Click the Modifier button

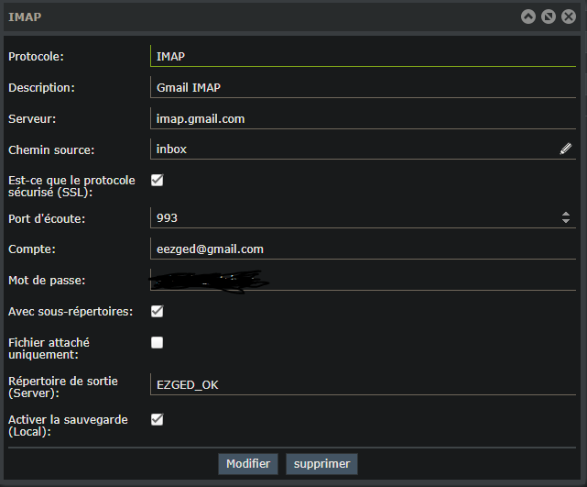coord(247,464)
